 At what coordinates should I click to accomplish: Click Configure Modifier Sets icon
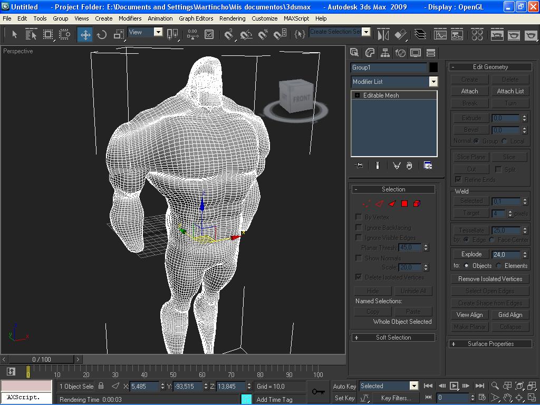(x=428, y=166)
